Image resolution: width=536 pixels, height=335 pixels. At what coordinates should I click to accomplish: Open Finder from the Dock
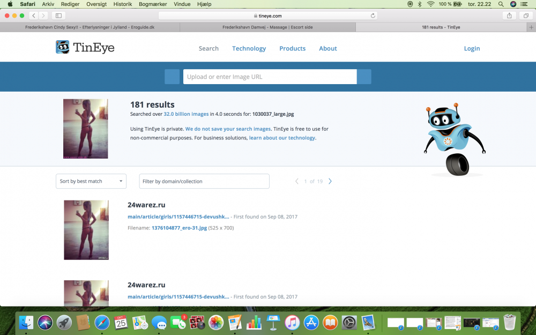click(x=26, y=322)
